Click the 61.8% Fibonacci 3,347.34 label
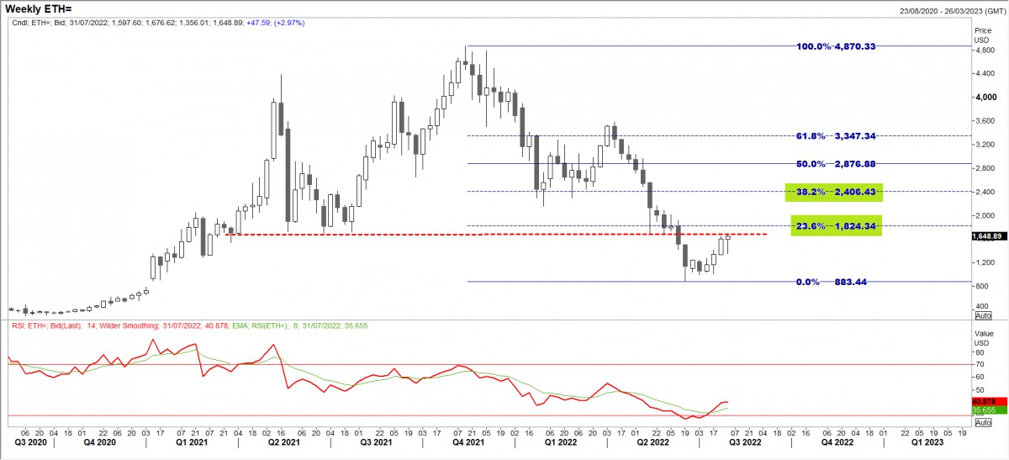The width and height of the screenshot is (1009, 460). point(837,135)
